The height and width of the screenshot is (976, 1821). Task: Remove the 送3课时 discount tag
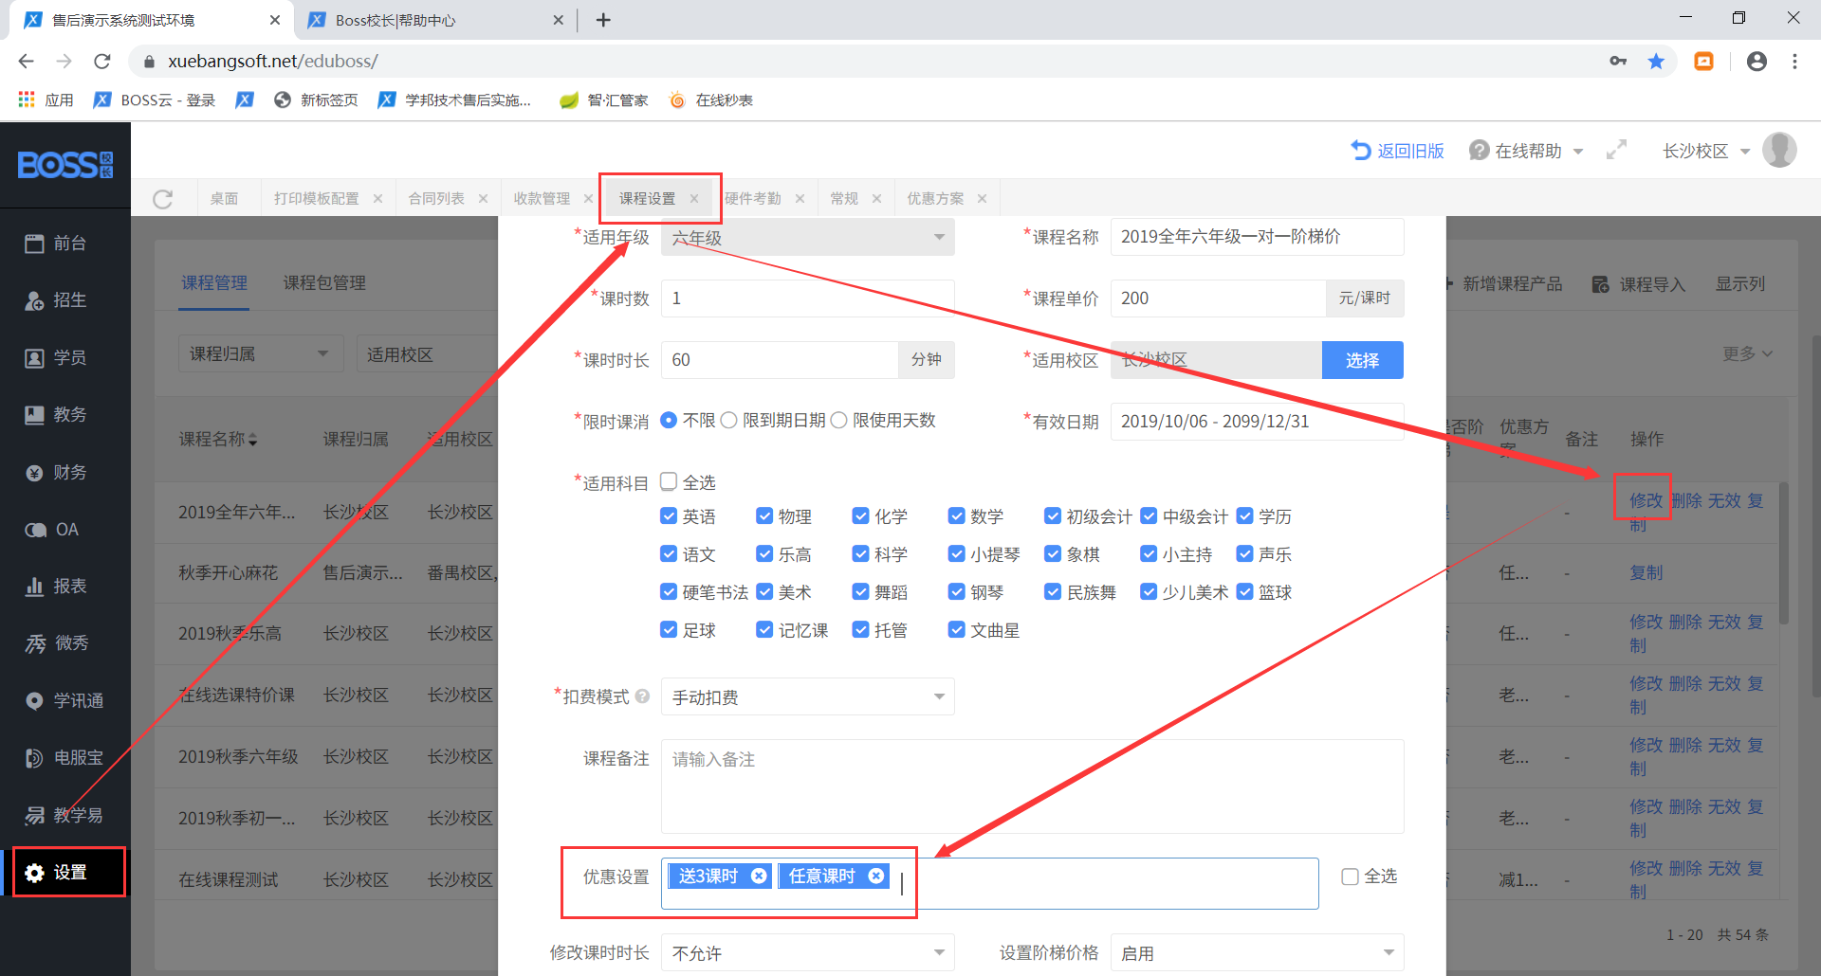coord(759,876)
